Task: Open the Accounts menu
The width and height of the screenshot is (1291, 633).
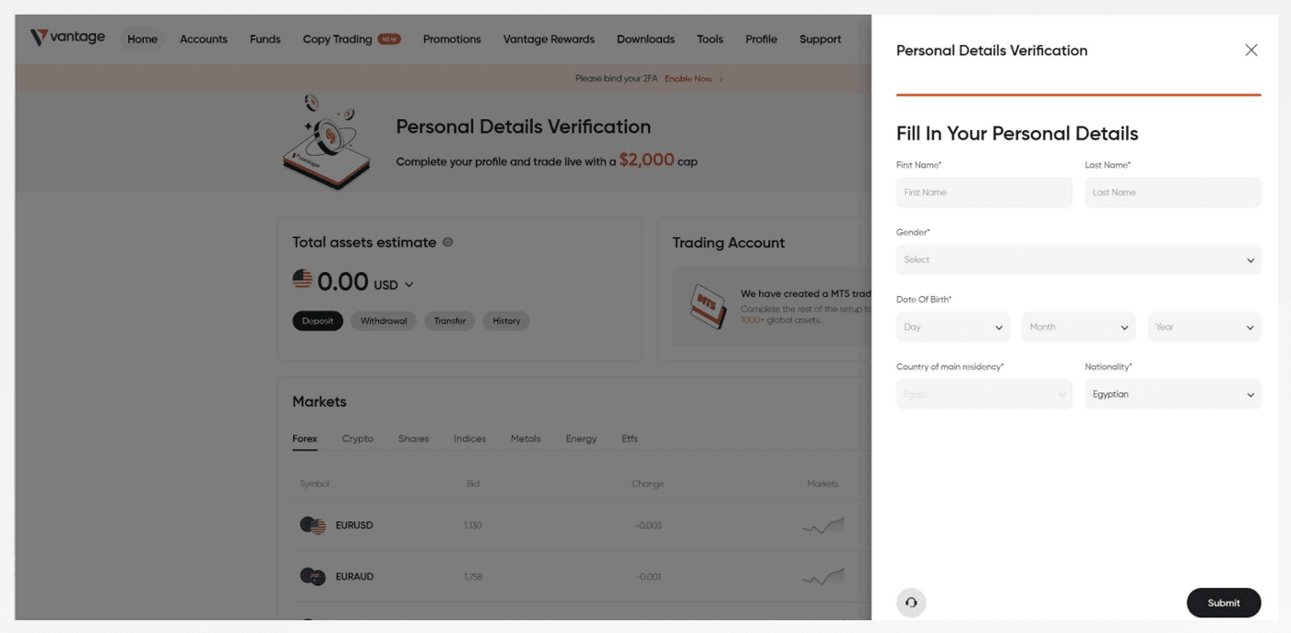Action: click(203, 39)
